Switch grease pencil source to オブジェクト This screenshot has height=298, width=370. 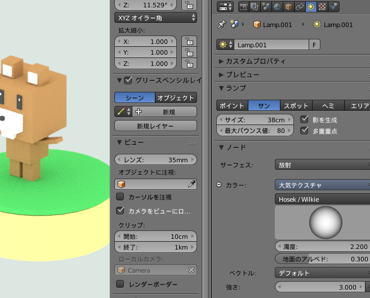(x=176, y=97)
